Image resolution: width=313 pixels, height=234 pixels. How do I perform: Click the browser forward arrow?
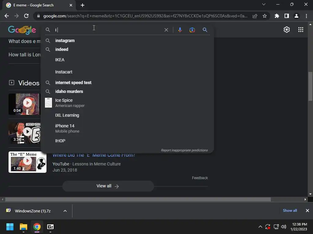point(17,16)
